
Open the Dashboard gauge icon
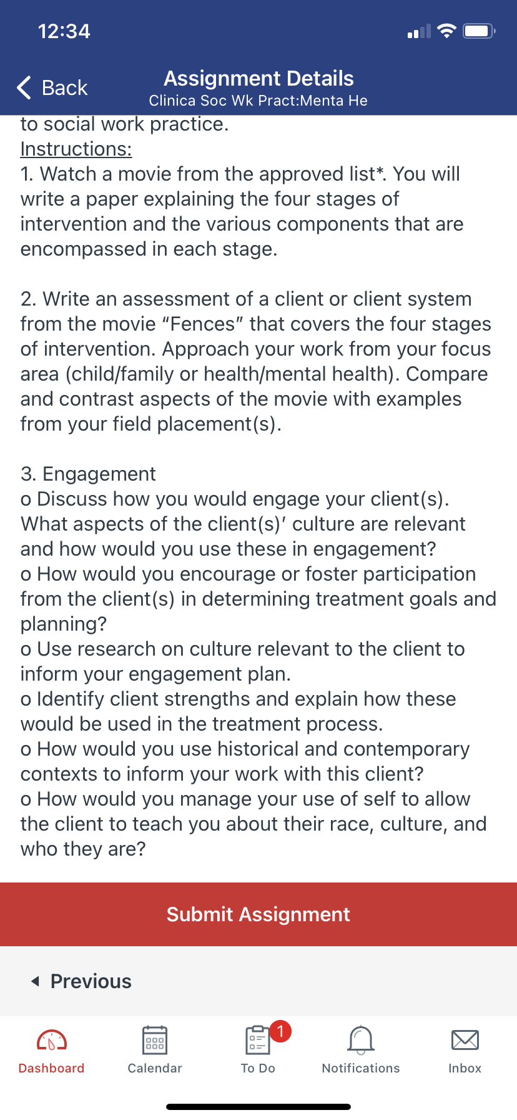point(52,1040)
